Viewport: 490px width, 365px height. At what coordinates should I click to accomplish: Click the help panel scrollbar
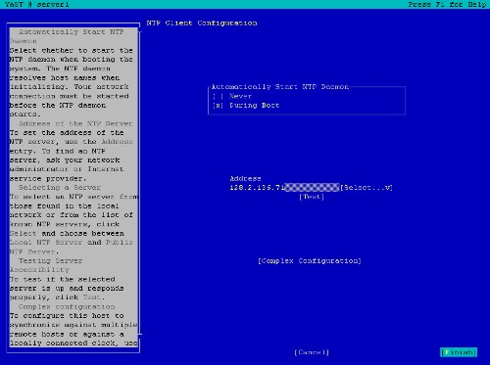(x=140, y=183)
